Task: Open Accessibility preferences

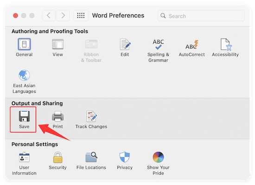Action: coord(225,47)
